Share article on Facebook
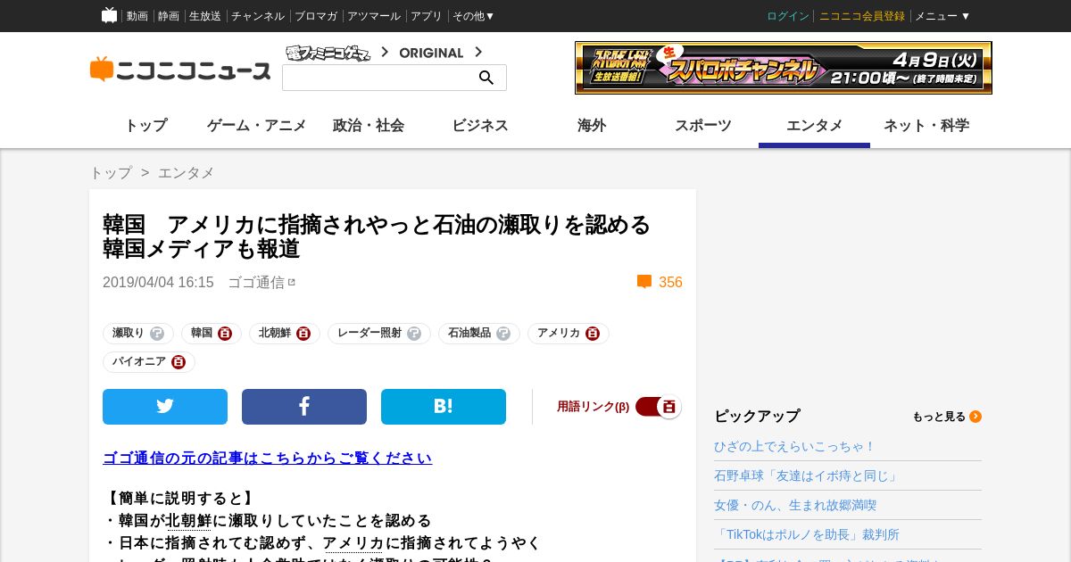Screen dimensions: 1071x562 304,407
